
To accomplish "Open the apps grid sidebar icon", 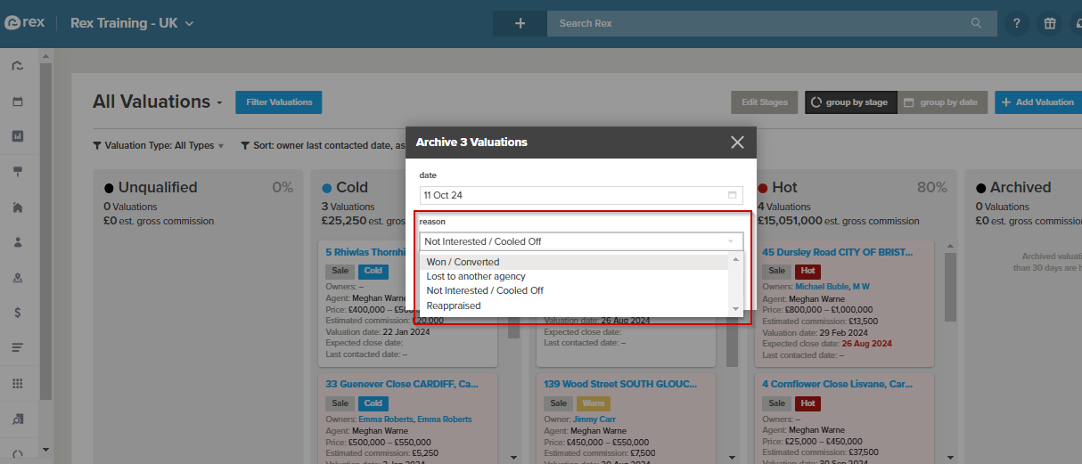I will (17, 383).
